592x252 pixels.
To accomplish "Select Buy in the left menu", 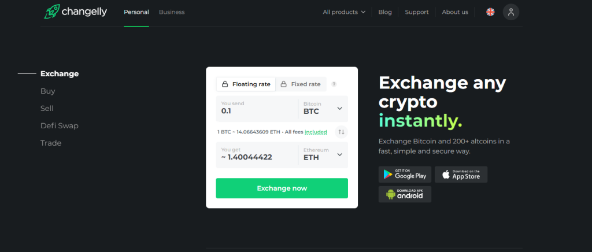I will [47, 91].
